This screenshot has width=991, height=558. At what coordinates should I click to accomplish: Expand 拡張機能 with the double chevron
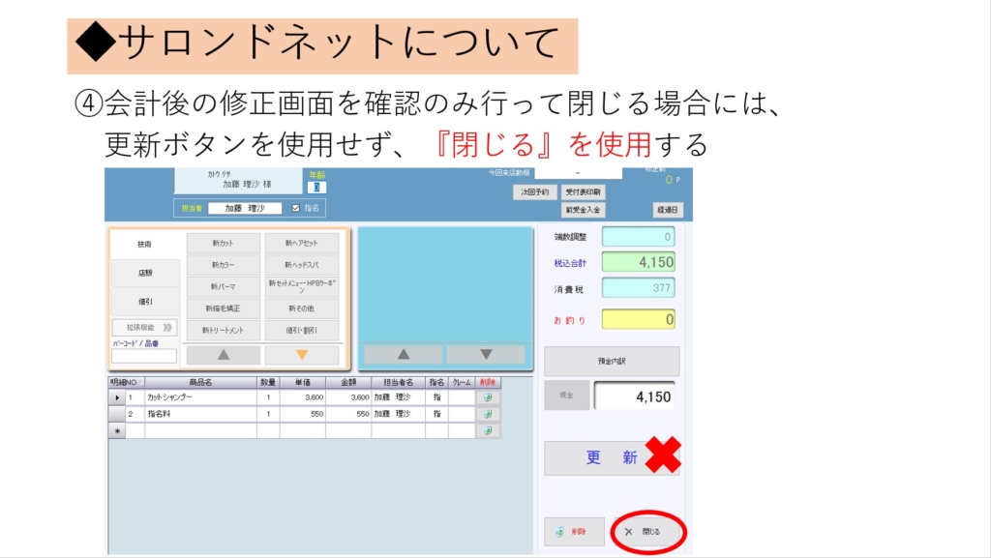coord(166,328)
